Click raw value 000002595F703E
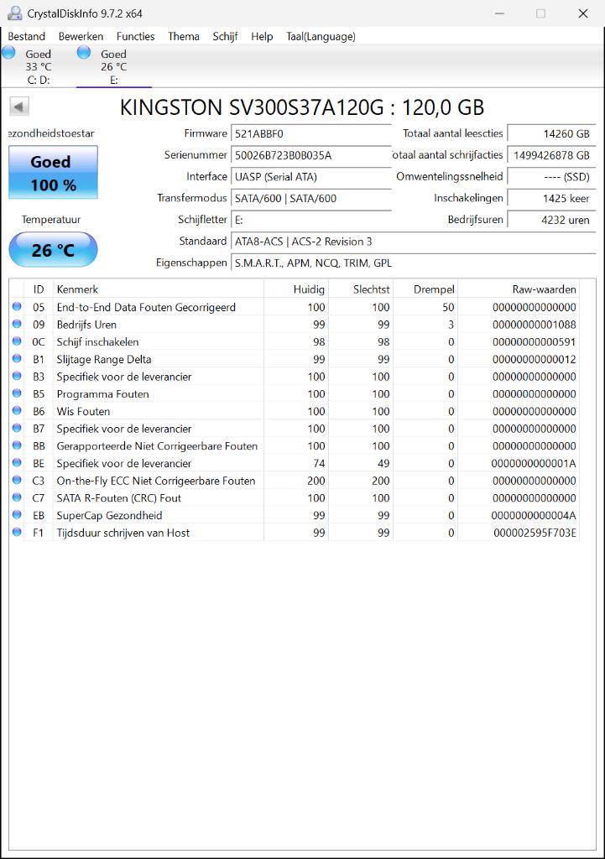605x859 pixels. click(x=535, y=533)
